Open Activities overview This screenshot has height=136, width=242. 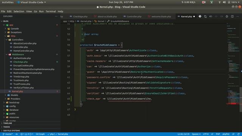click(8, 2)
